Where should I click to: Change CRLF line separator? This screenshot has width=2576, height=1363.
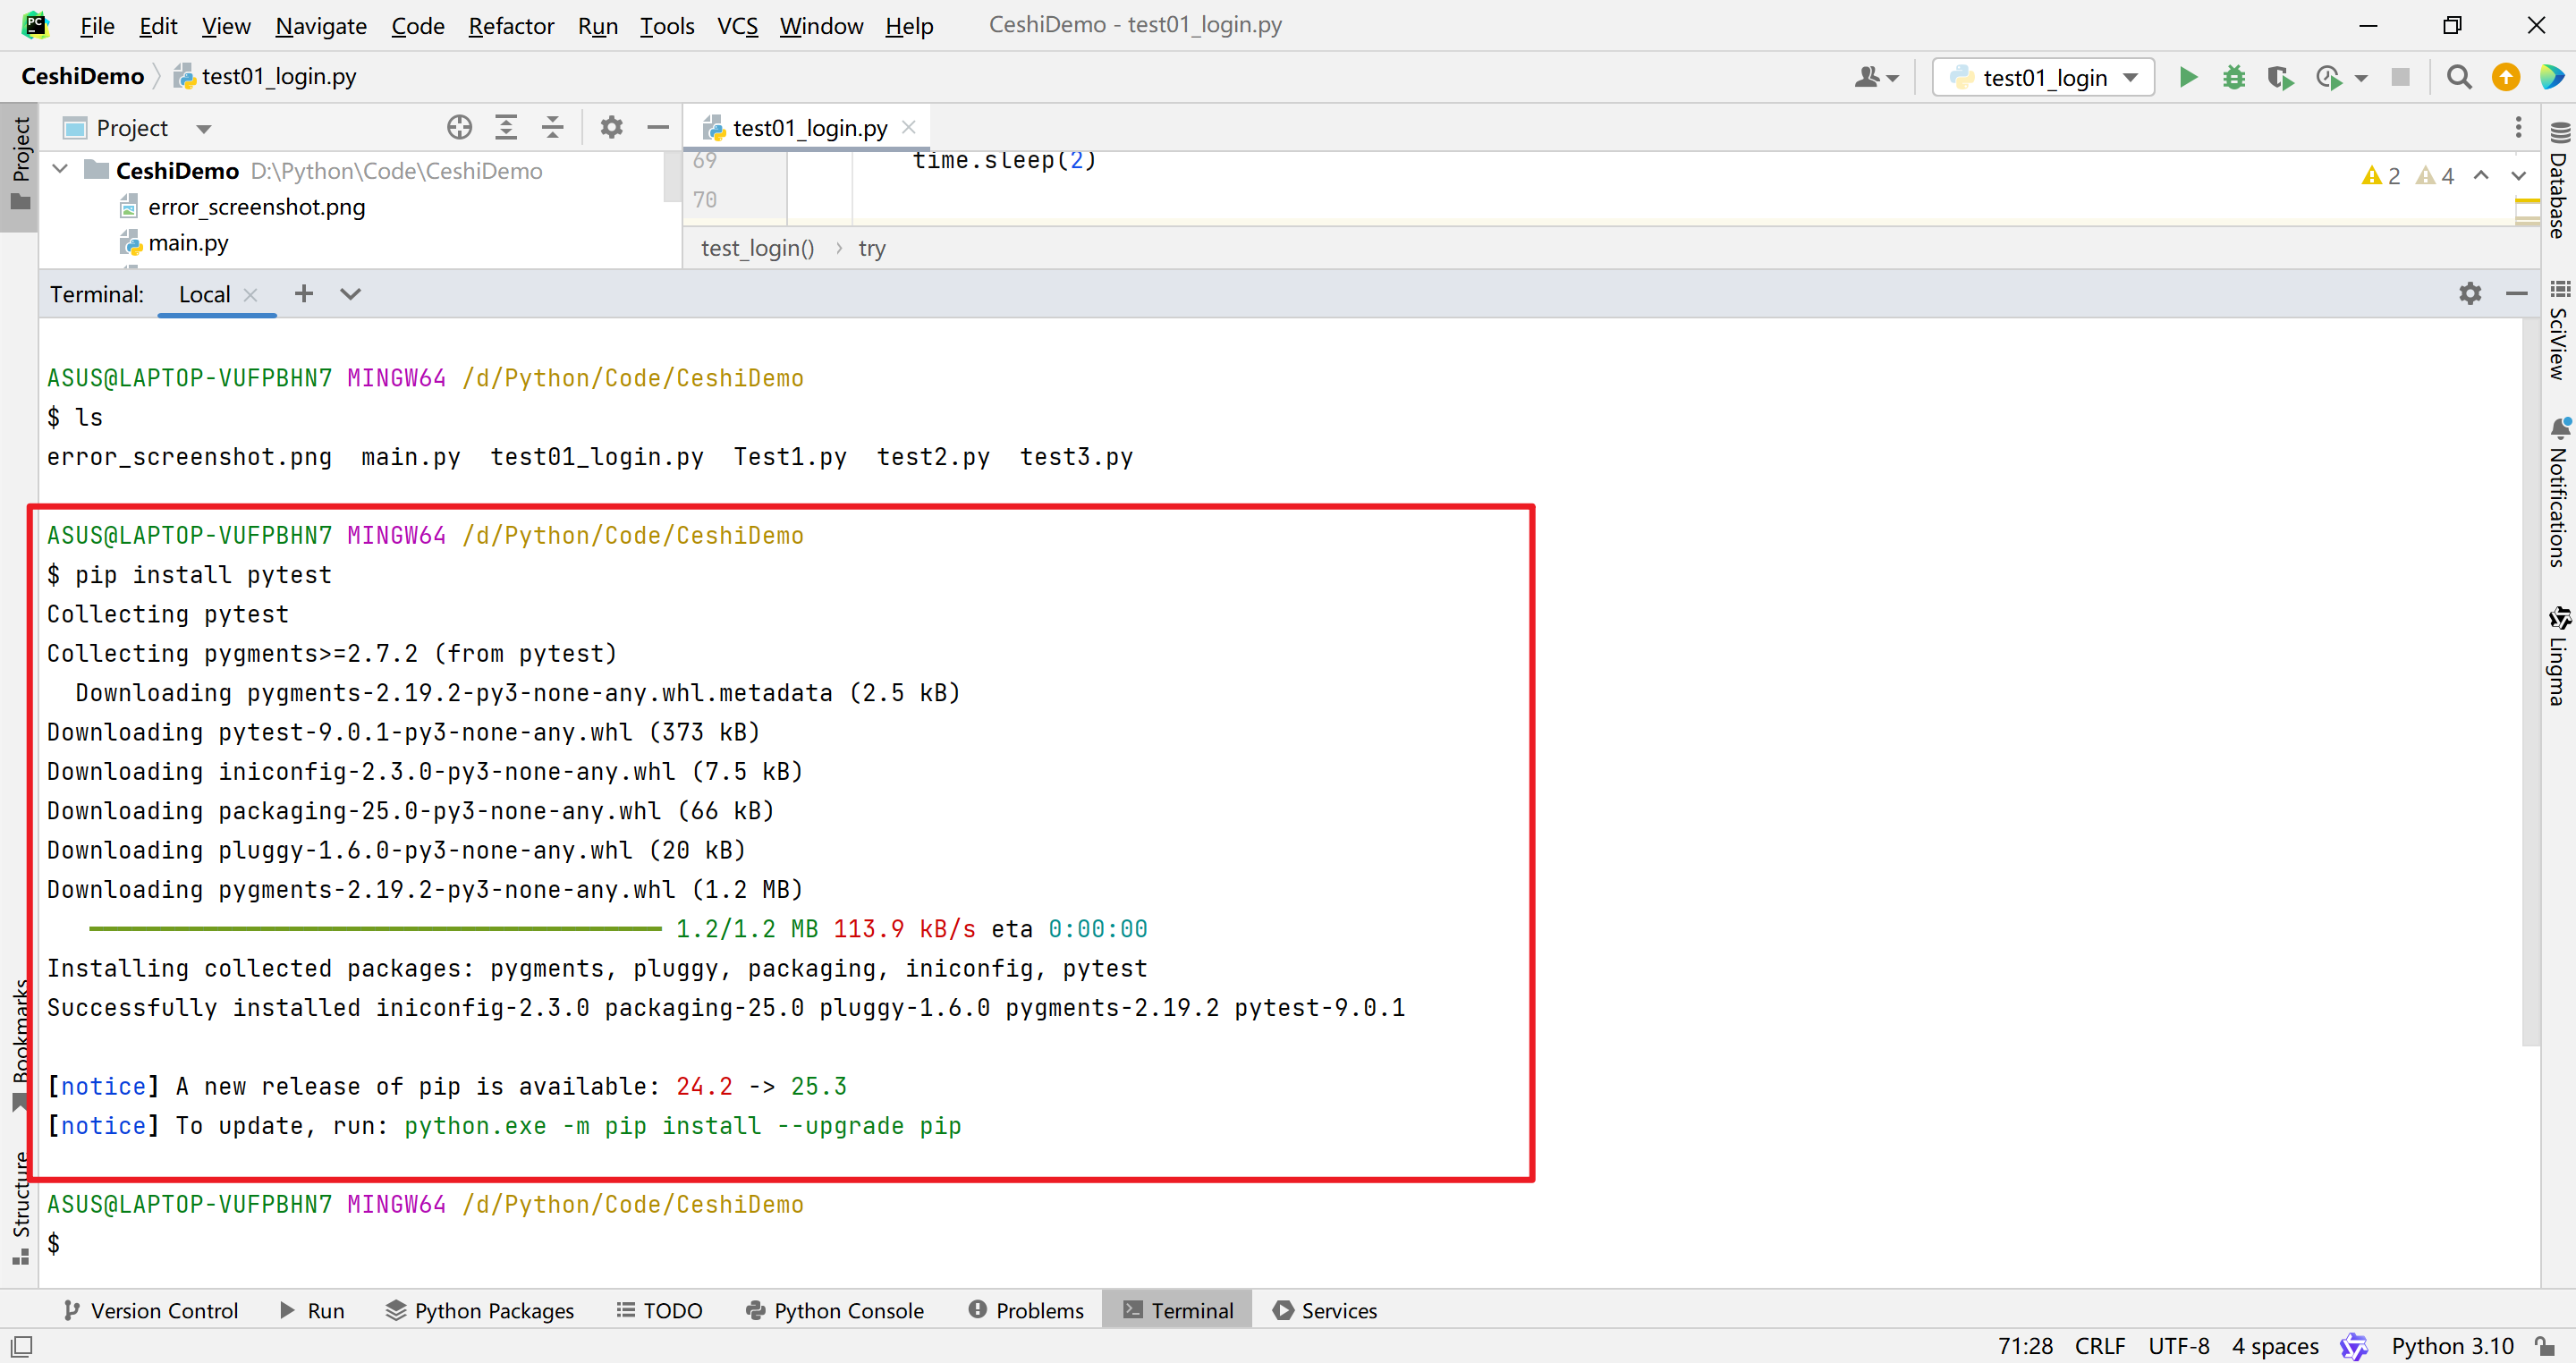2099,1346
